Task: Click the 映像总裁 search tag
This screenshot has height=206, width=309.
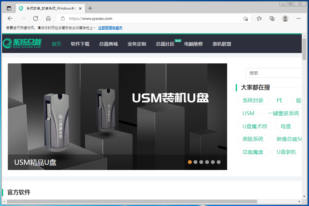Action: 287,139
